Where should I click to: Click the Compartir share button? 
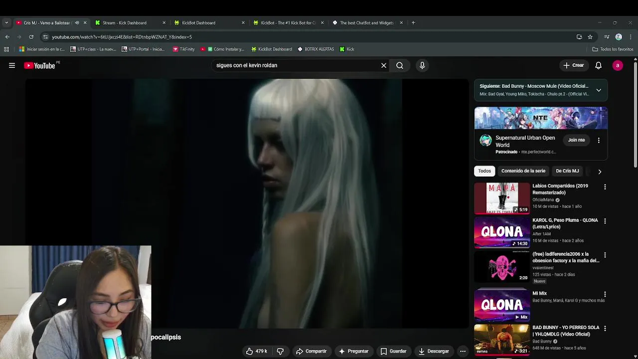click(311, 351)
